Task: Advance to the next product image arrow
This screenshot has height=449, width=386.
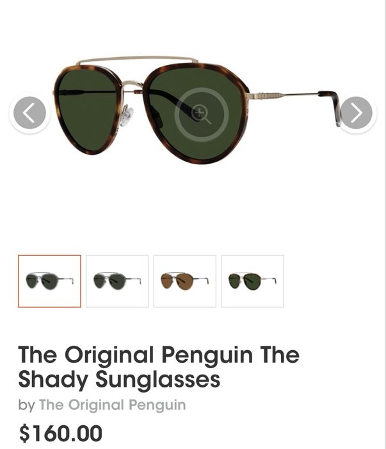Action: coord(356,113)
